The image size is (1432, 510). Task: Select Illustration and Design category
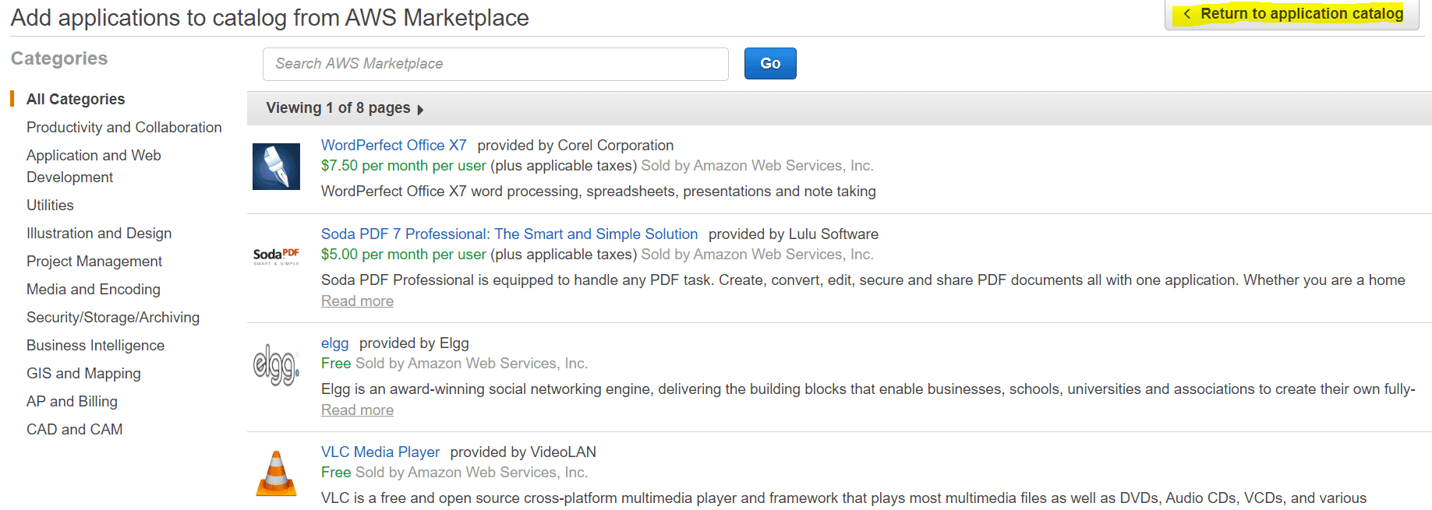coord(99,233)
